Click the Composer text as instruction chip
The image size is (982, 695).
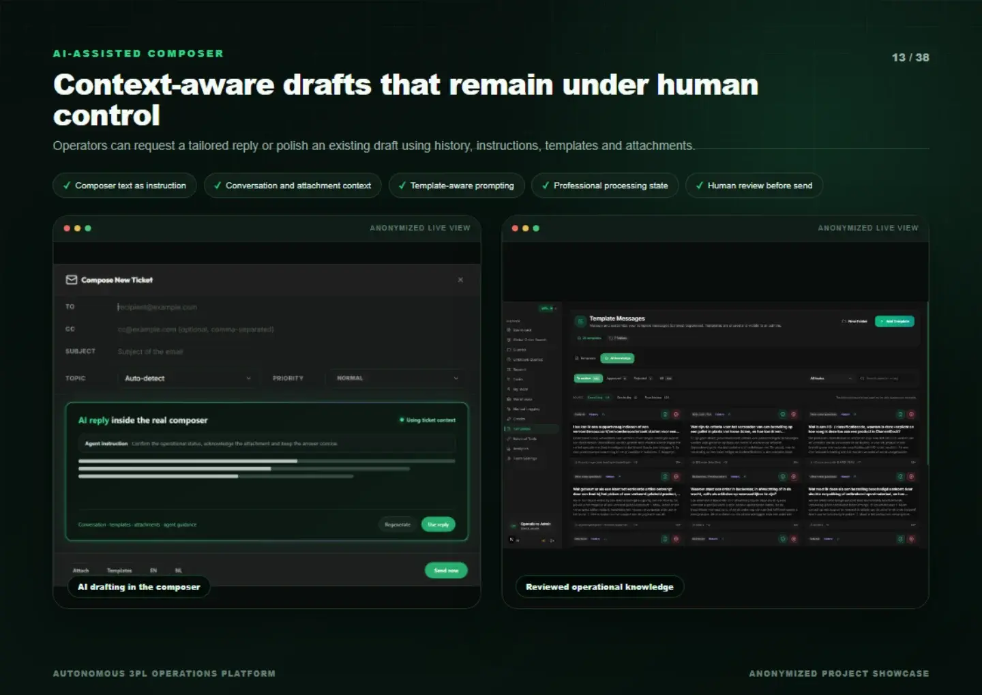(x=125, y=186)
